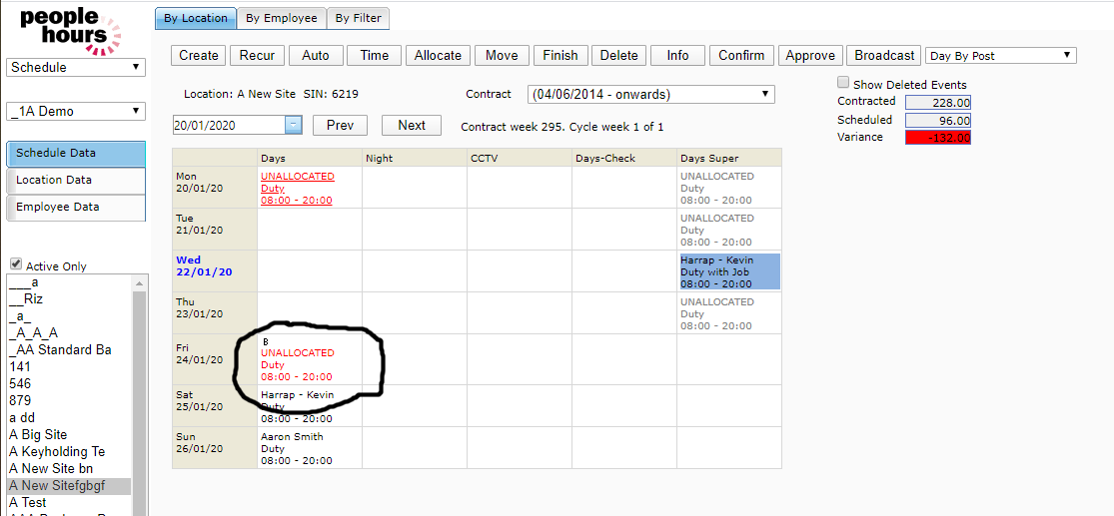The height and width of the screenshot is (516, 1114).
Task: Open the date picker calendar icon
Action: (294, 125)
